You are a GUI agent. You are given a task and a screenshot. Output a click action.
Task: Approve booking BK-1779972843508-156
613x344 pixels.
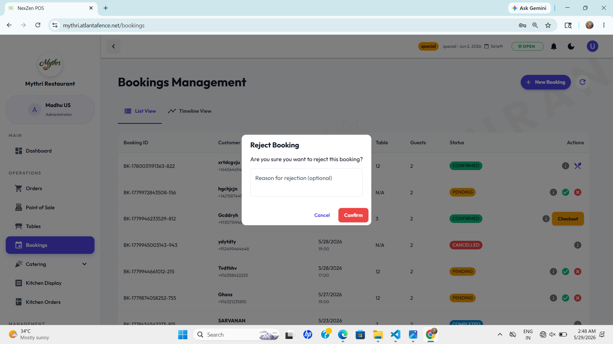pos(565,192)
